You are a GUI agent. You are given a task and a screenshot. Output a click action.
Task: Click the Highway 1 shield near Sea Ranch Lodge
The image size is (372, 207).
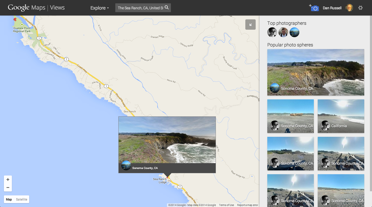pyautogui.click(x=180, y=187)
